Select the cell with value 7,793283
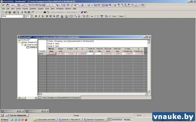Viewport: 196px width, 122px height. point(70,54)
